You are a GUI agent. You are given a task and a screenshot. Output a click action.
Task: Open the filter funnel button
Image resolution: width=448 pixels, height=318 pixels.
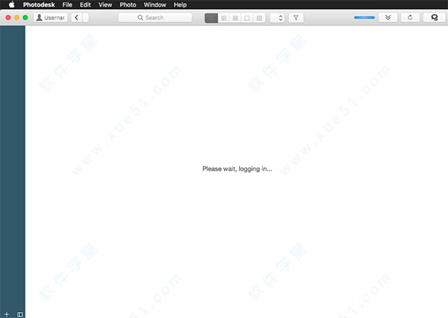tap(296, 18)
